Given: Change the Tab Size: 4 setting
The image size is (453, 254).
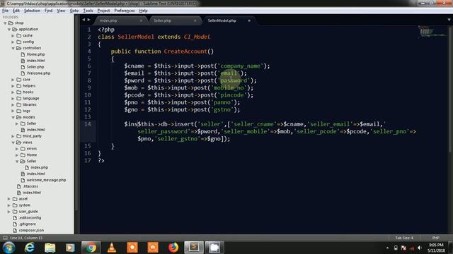Looking at the screenshot, I should pos(404,238).
